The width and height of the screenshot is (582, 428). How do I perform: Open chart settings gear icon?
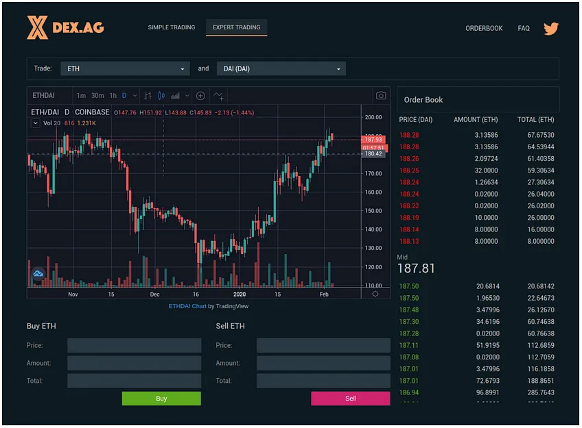[x=375, y=294]
